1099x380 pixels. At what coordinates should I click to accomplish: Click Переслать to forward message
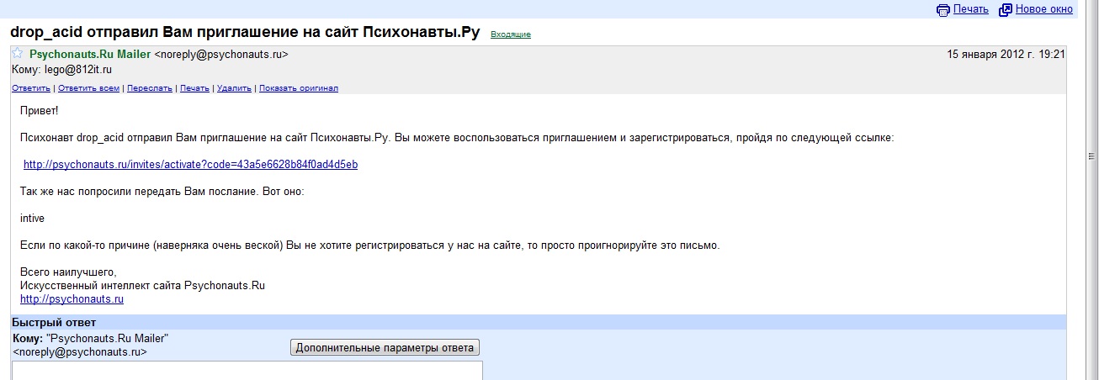pos(150,87)
